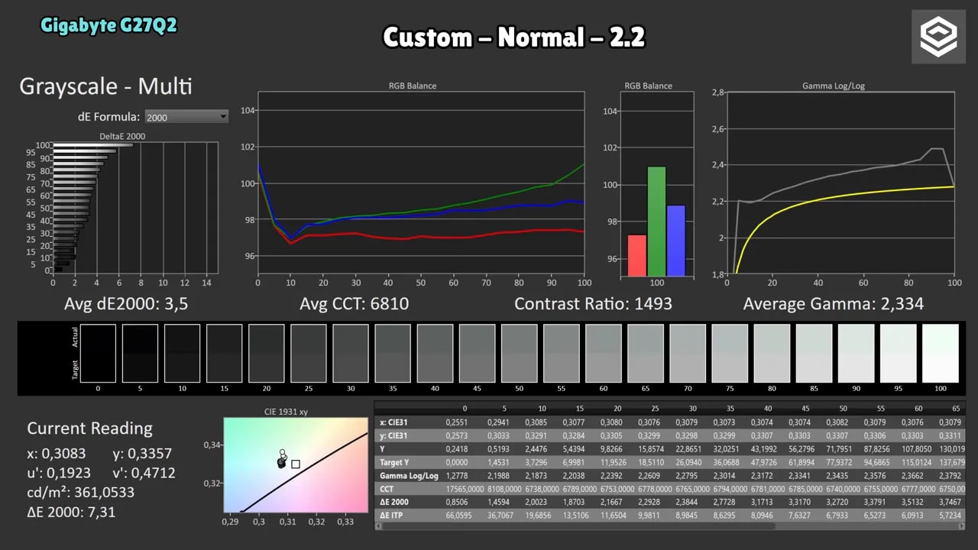Click the blue bar in RGB Balance bar chart

(x=676, y=241)
